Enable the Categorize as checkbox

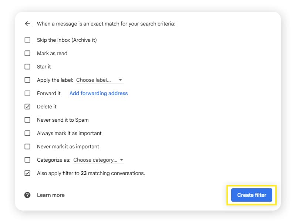coord(27,160)
